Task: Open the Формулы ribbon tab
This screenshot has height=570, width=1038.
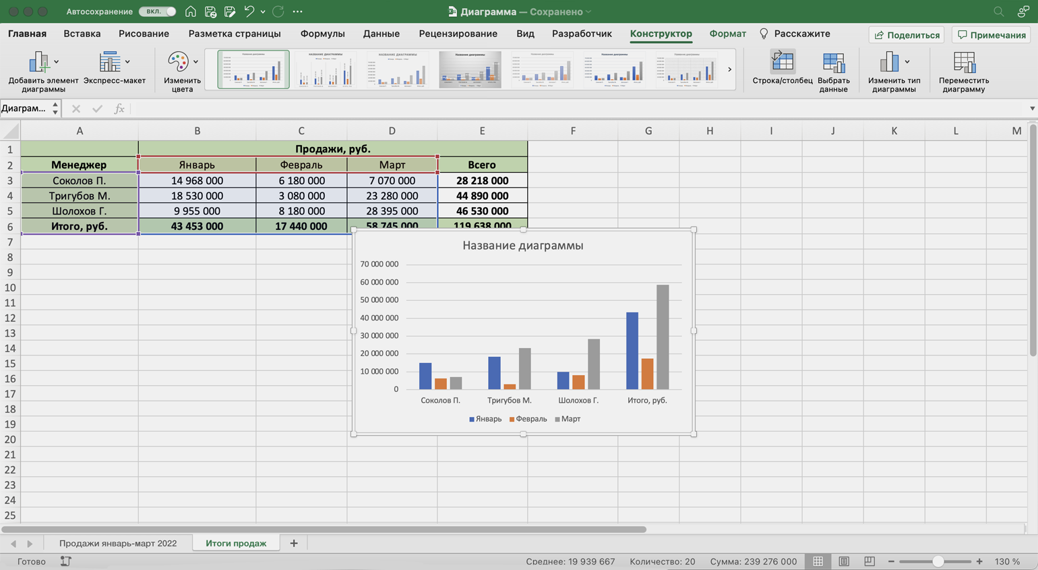Action: (x=322, y=34)
